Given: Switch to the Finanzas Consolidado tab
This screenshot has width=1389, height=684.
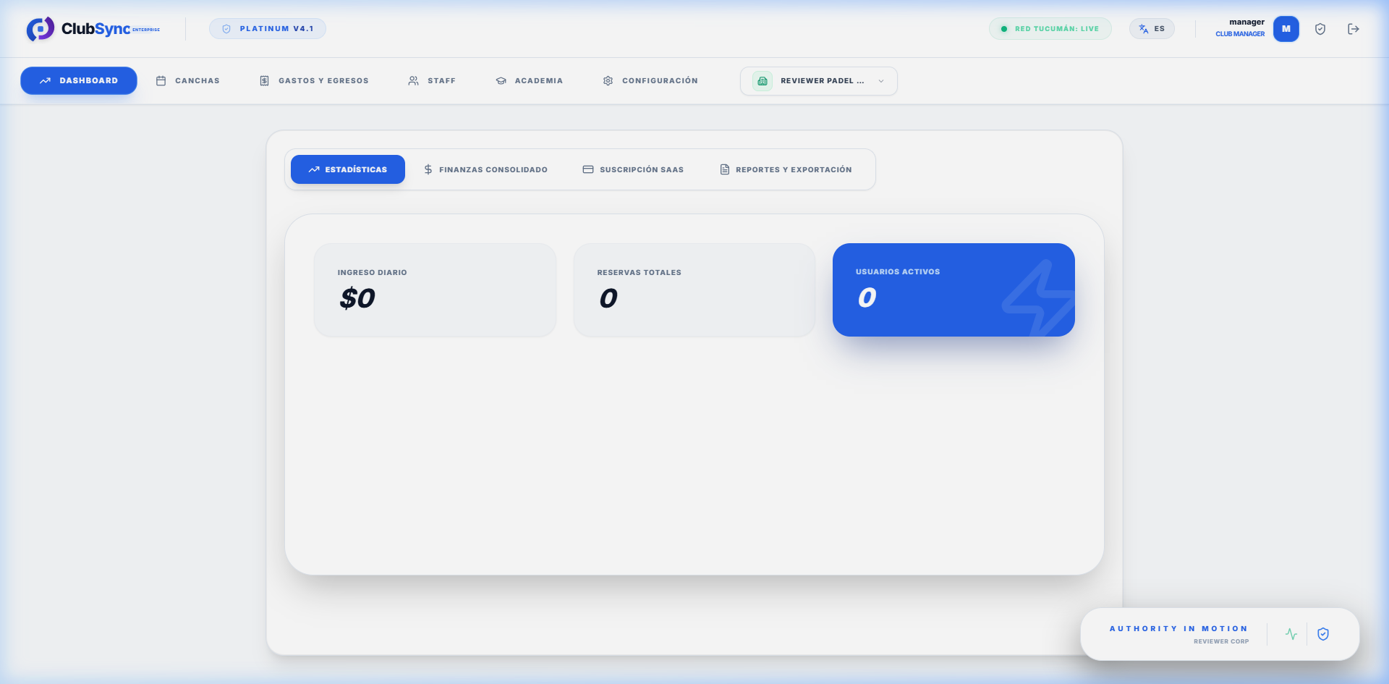Looking at the screenshot, I should 485,169.
